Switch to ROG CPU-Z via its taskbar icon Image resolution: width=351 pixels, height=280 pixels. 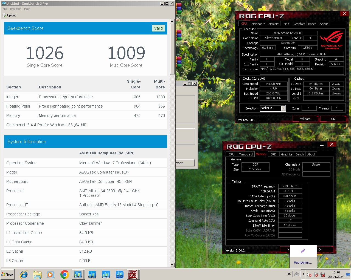133,275
